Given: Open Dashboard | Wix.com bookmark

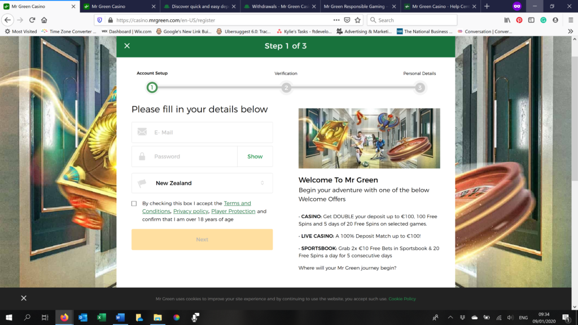Looking at the screenshot, I should (x=126, y=32).
